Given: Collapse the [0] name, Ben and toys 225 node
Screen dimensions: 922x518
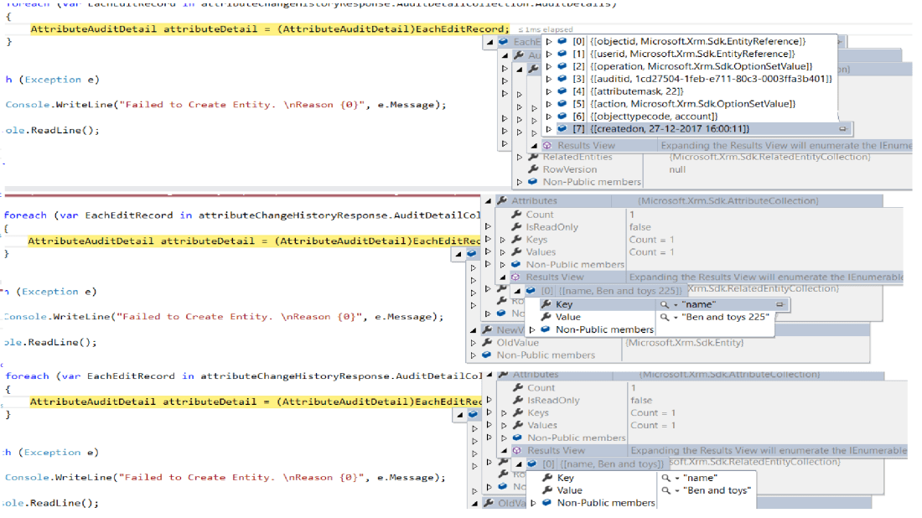Looking at the screenshot, I should [516, 291].
